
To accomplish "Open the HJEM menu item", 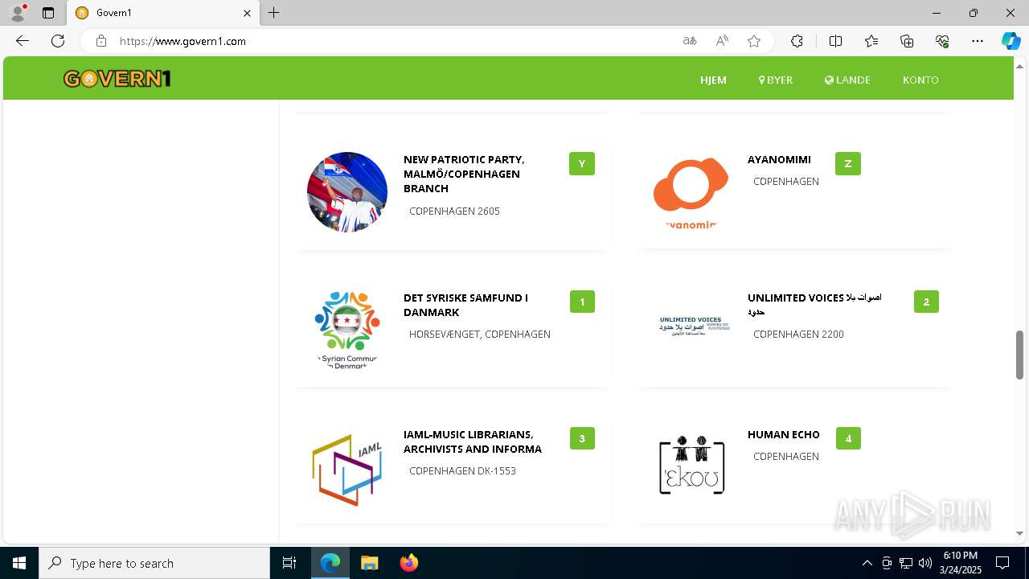I will tap(713, 80).
